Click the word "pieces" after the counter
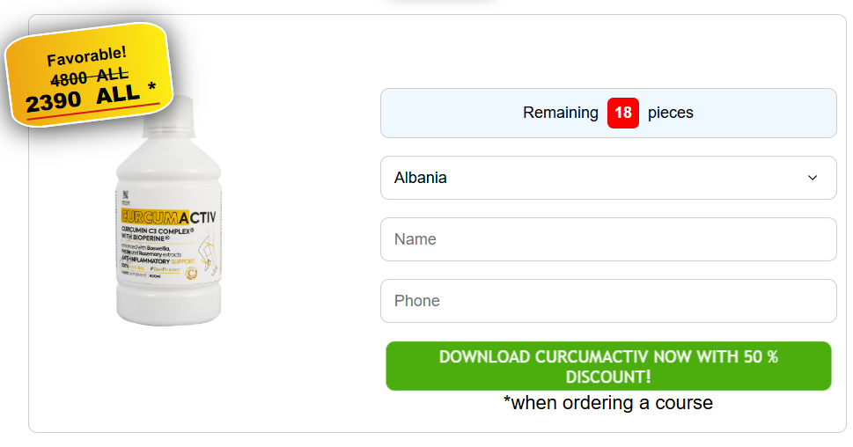 click(x=670, y=113)
